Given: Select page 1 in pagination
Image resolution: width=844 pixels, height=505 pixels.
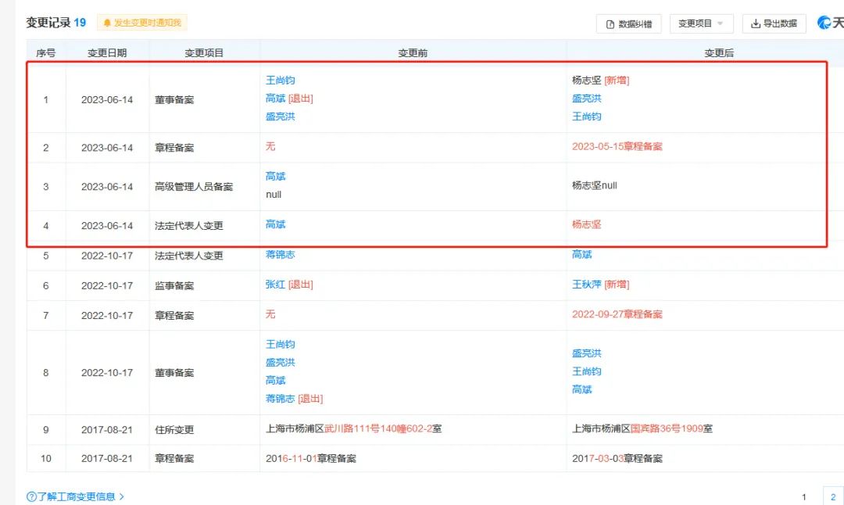Looking at the screenshot, I should (x=804, y=496).
